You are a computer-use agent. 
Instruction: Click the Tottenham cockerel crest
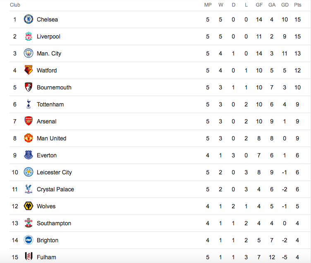point(29,104)
